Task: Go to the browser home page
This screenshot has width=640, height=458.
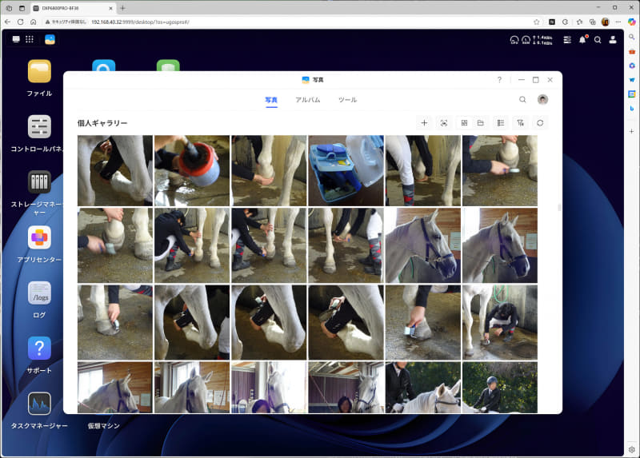Action: click(34, 22)
